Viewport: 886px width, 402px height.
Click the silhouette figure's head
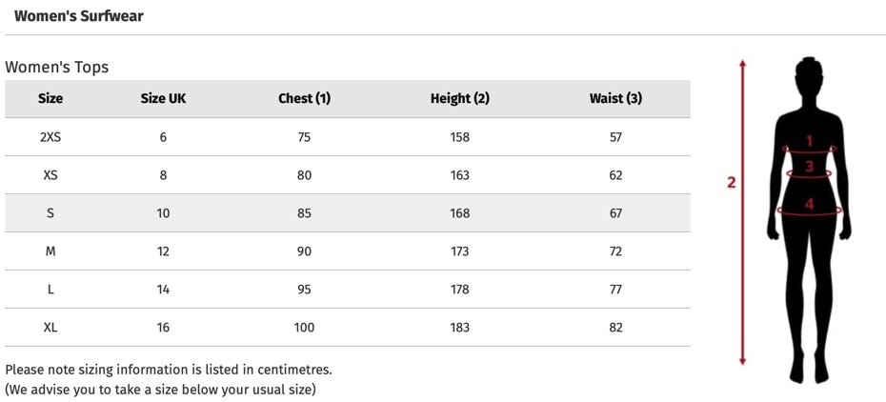point(809,78)
